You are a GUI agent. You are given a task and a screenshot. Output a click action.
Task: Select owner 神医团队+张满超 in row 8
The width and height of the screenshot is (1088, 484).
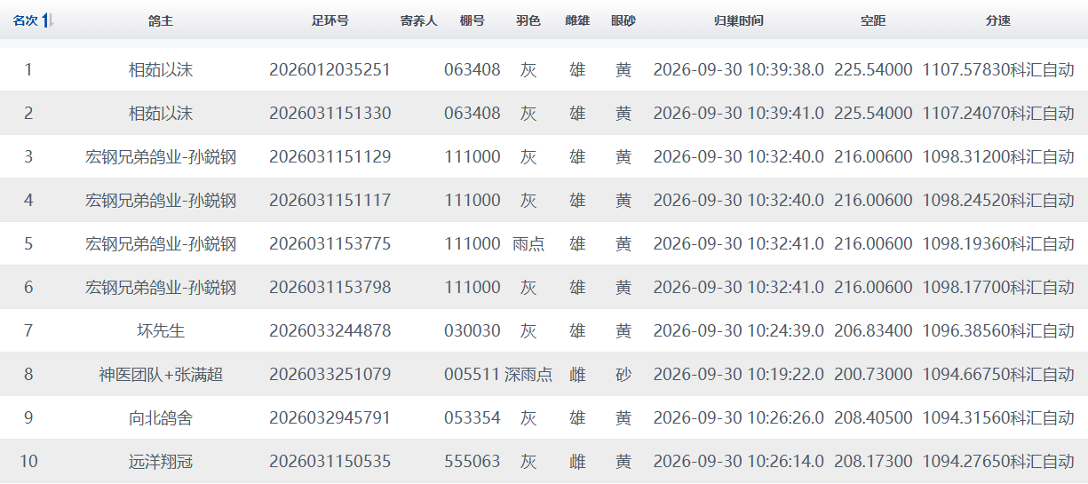pos(161,374)
